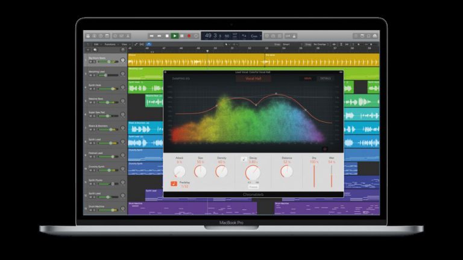Open the Snap Smart dropdown
Screen dimensions: 463x260
click(292, 44)
